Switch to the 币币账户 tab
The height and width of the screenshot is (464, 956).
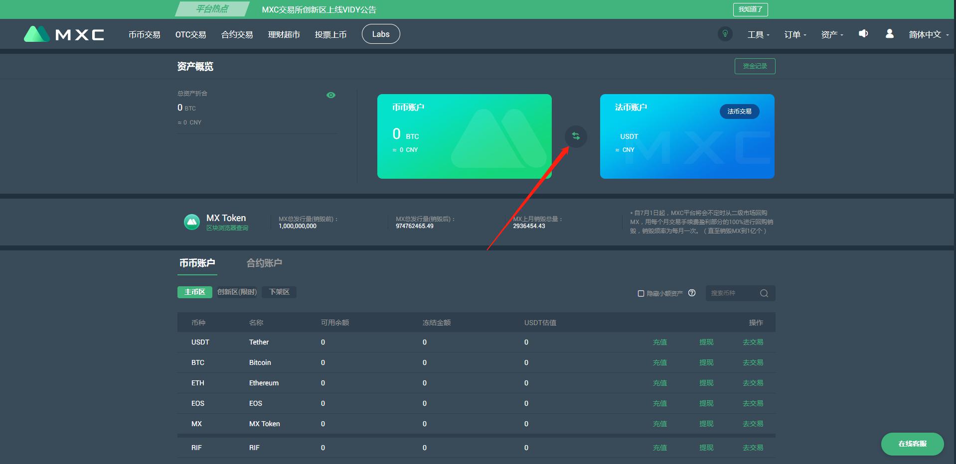(197, 263)
